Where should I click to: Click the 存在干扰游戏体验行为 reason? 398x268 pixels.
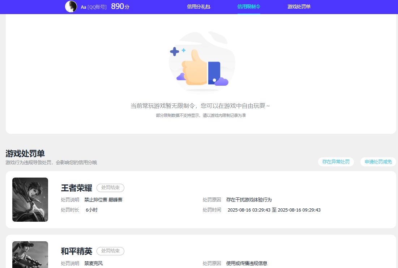pyautogui.click(x=249, y=200)
